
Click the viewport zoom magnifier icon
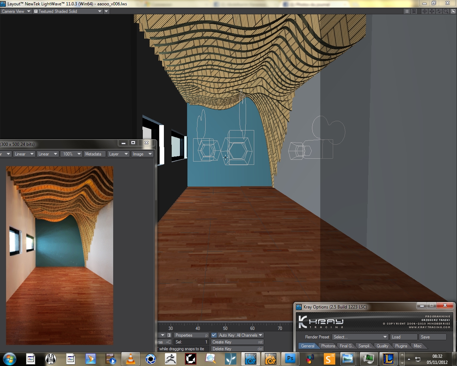coord(446,11)
